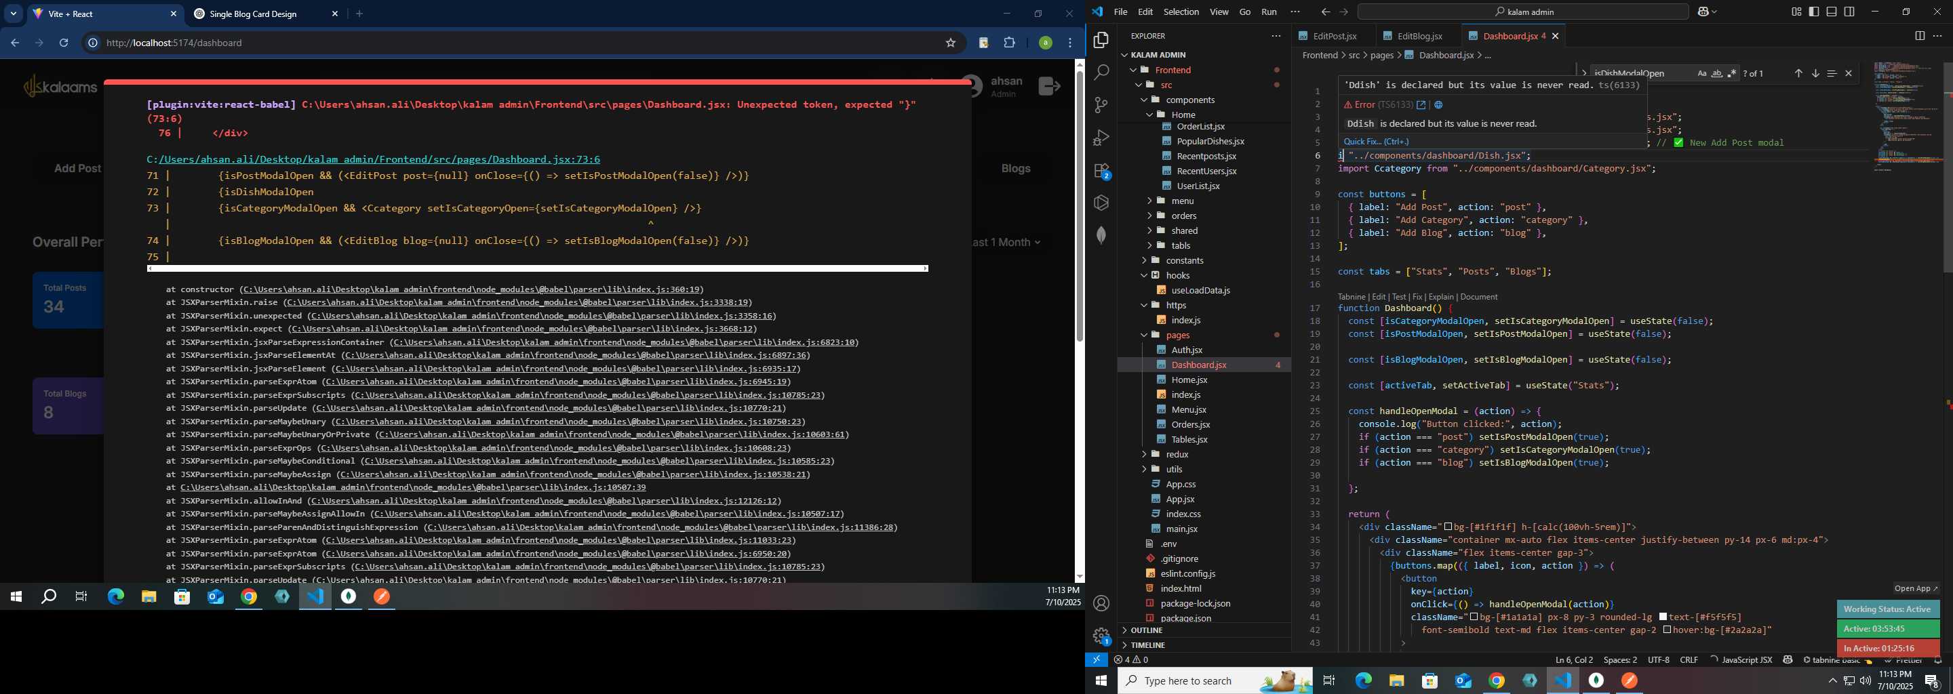1953x694 pixels.
Task: Click the Open App button
Action: tap(1916, 589)
